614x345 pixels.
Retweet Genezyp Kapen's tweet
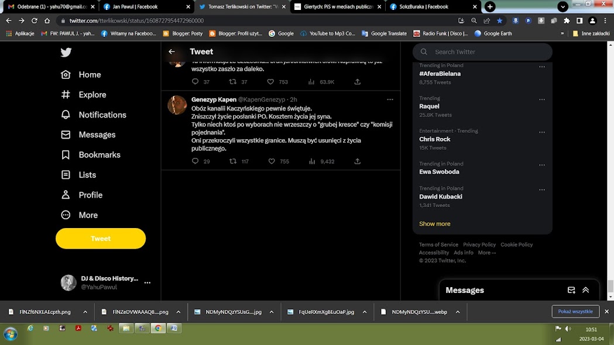(x=232, y=161)
